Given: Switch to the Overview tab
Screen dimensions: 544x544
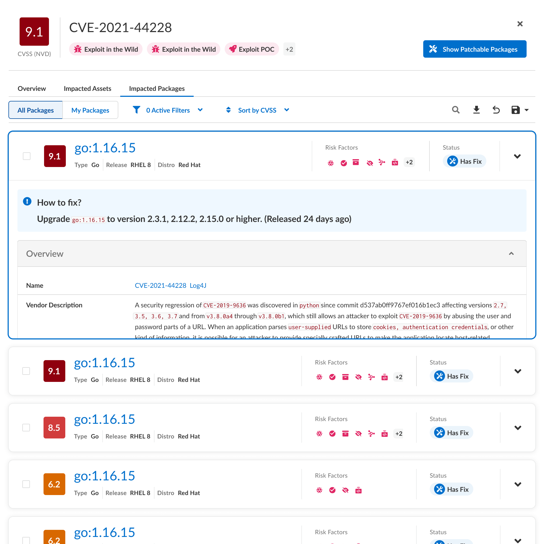Looking at the screenshot, I should point(32,88).
